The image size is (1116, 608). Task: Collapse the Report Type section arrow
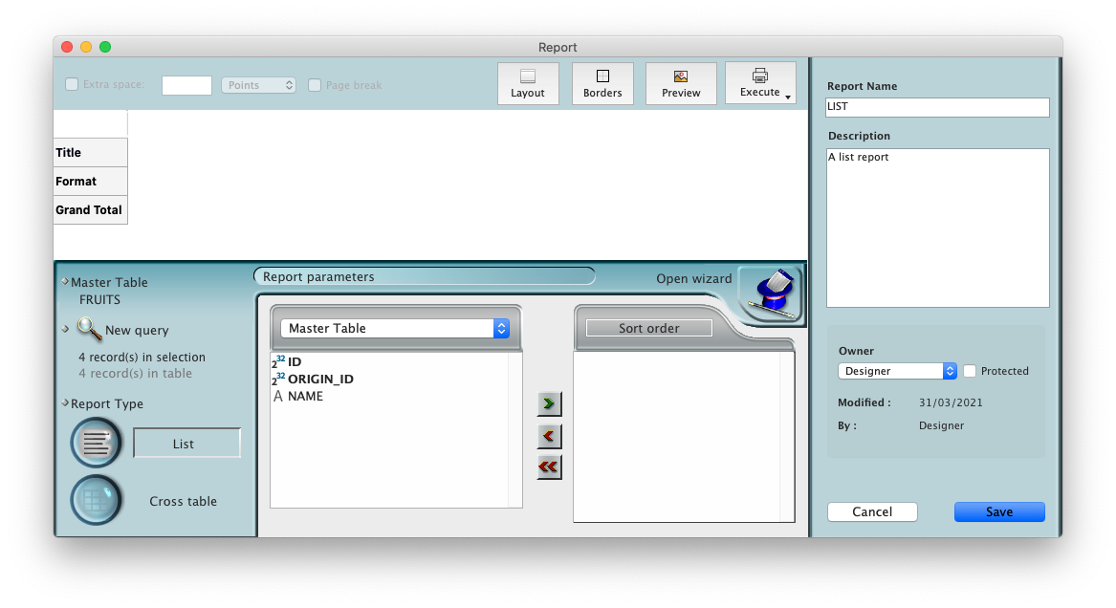(65, 403)
